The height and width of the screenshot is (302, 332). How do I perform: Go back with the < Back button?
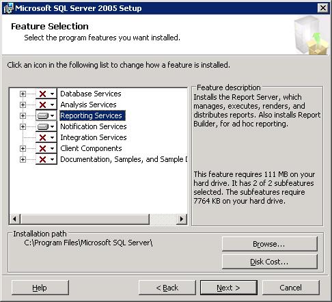click(167, 288)
